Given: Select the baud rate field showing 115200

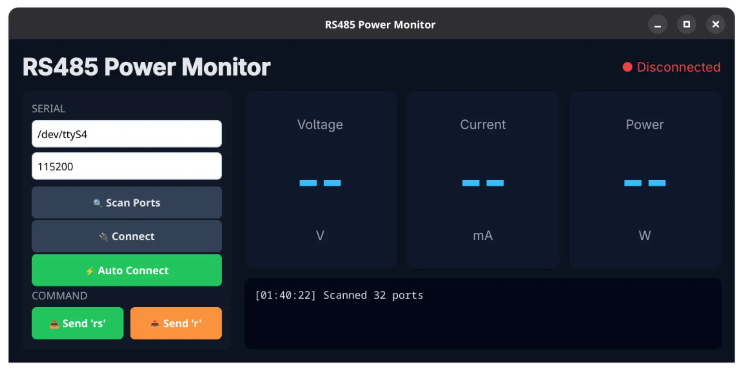Looking at the screenshot, I should pyautogui.click(x=127, y=166).
